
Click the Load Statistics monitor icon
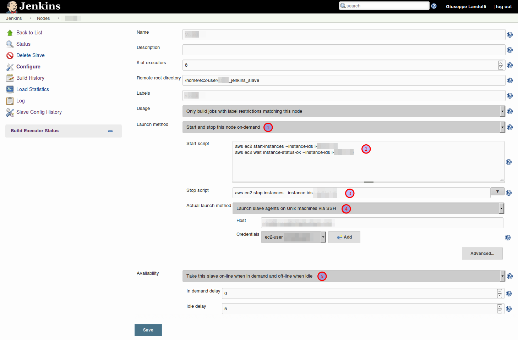10,89
